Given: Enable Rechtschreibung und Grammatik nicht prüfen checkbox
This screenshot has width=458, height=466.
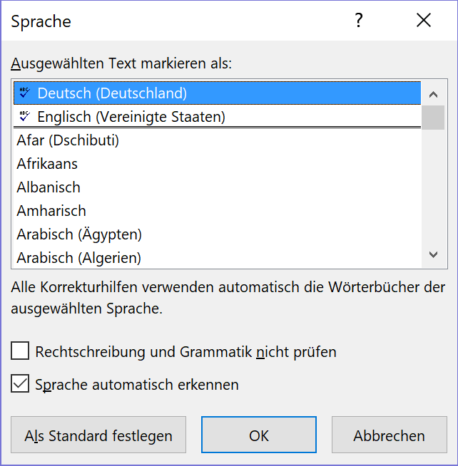Looking at the screenshot, I should [20, 351].
